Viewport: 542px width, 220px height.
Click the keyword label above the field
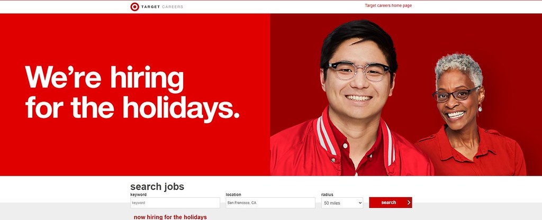click(138, 195)
